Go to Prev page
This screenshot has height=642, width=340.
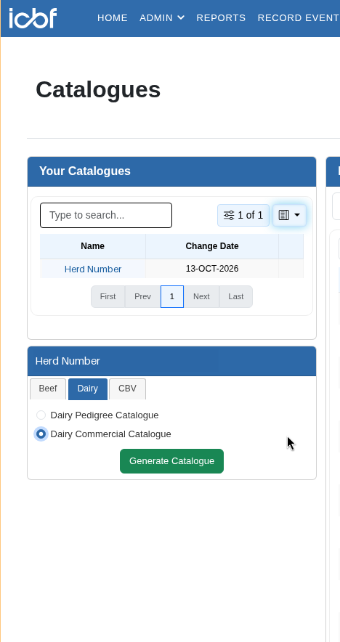point(142,296)
